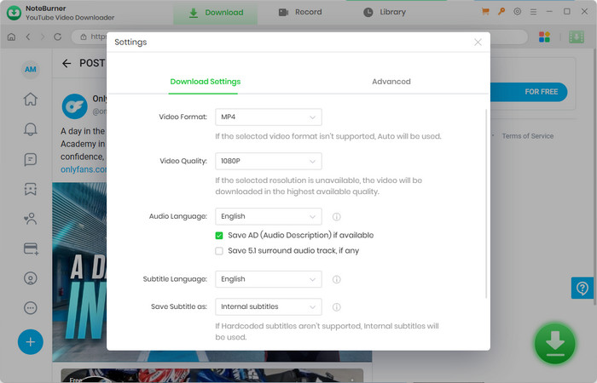Open the Video Quality 1080P dropdown
597x383 pixels.
tap(269, 161)
